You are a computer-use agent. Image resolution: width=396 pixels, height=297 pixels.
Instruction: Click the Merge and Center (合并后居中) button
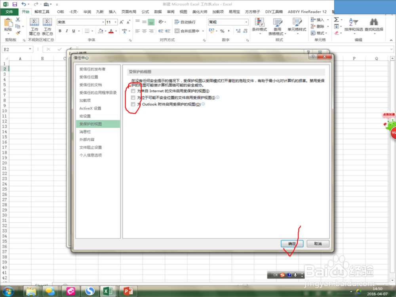coord(187,31)
